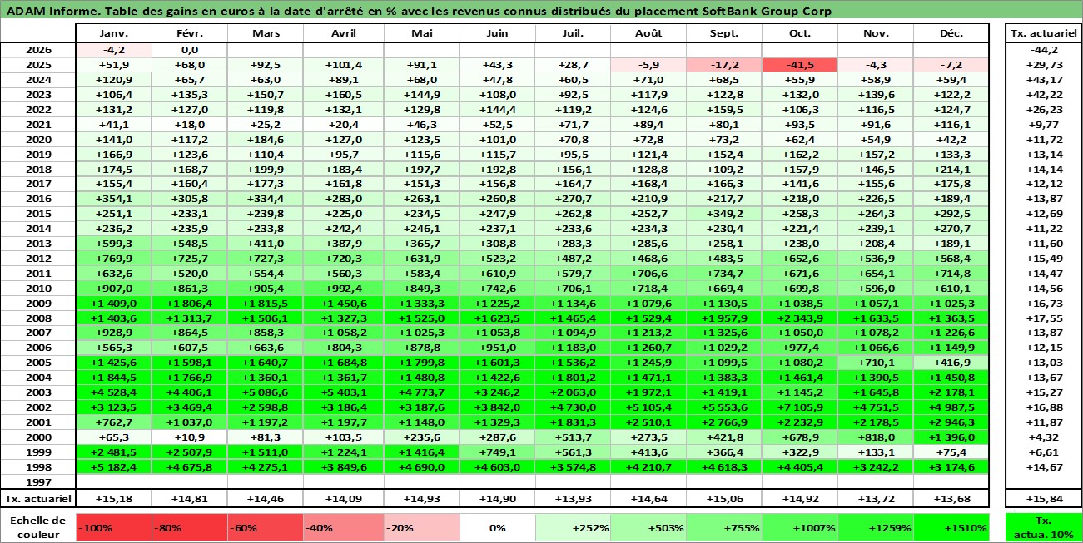This screenshot has height=543, width=1083.
Task: Select the +2 946,3 cell in Déc. 2001
Action: point(952,422)
